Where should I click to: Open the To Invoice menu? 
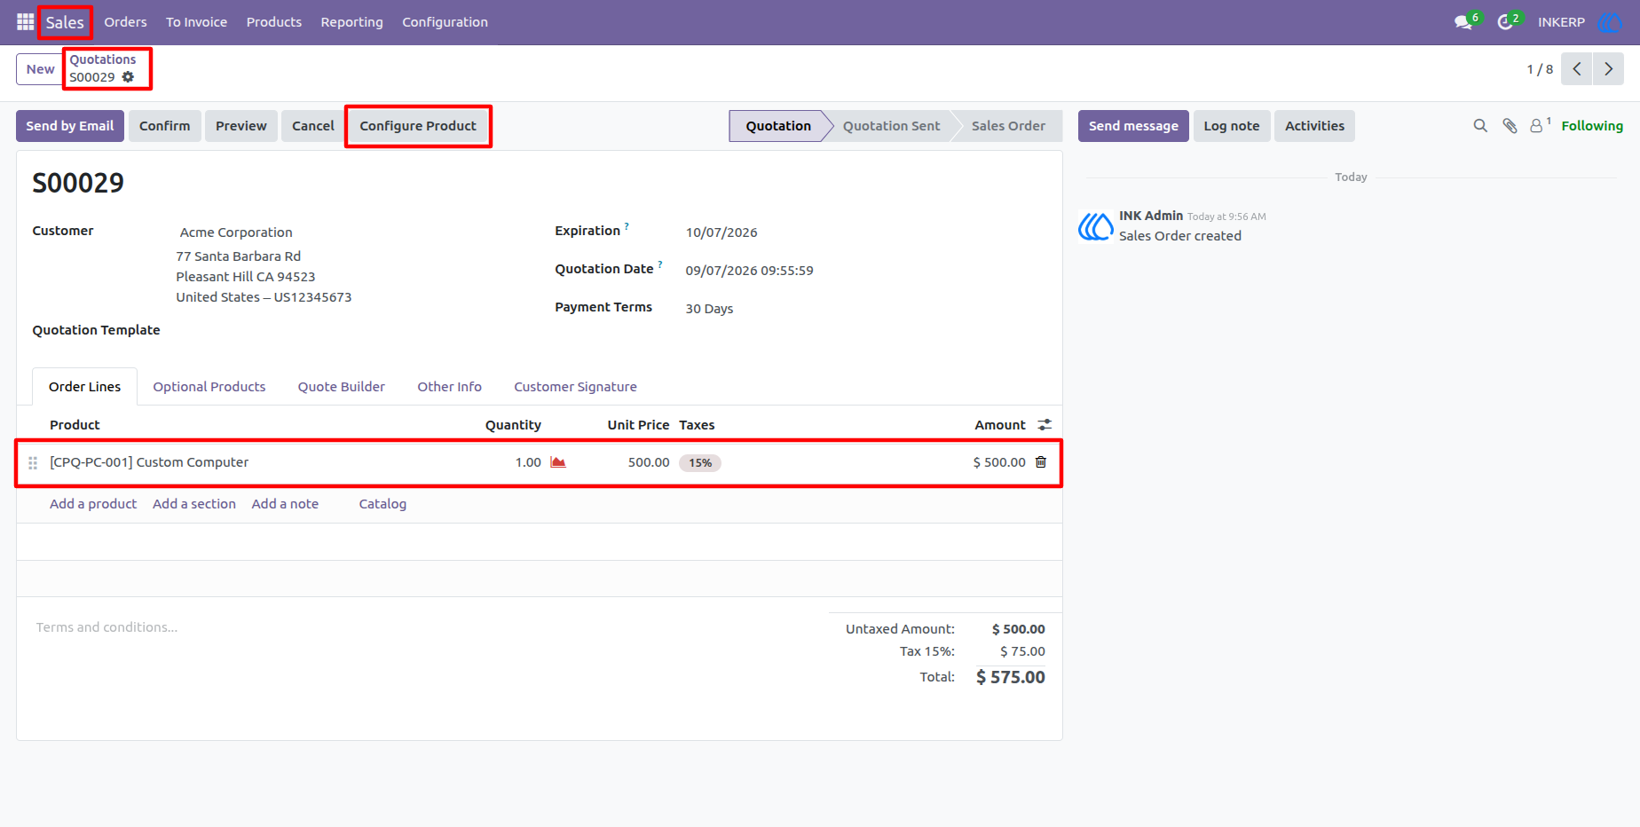[x=196, y=22]
